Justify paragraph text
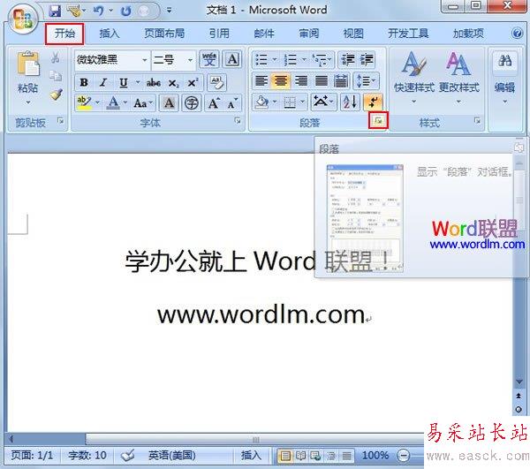This screenshot has width=530, height=469. coord(322,80)
